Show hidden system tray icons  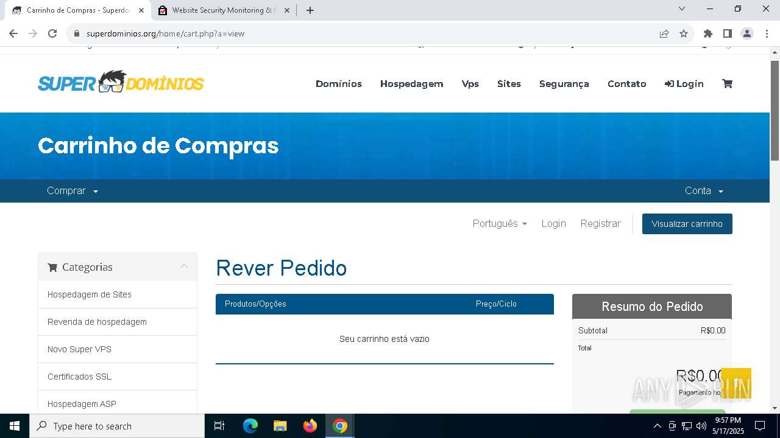(x=658, y=426)
